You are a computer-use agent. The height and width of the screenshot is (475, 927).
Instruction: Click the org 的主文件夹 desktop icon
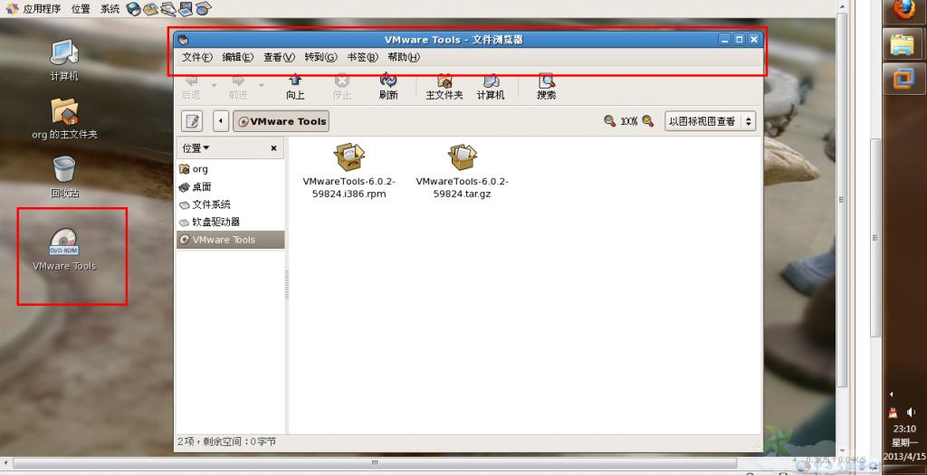[64, 119]
